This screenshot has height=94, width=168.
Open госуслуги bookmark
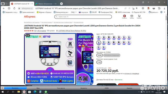pos(83,12)
